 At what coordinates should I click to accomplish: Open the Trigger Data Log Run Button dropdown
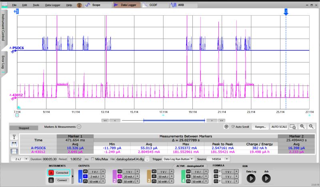(x=192, y=159)
